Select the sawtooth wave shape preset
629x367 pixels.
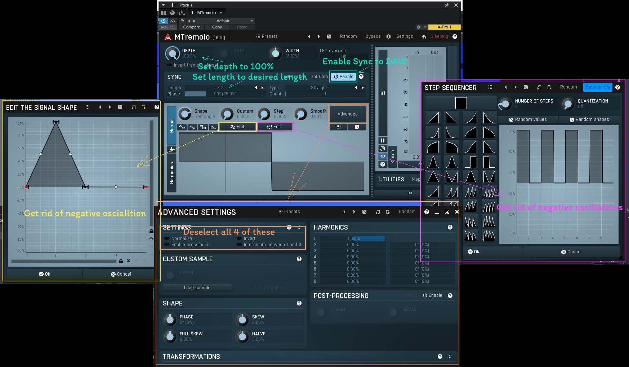[x=213, y=127]
